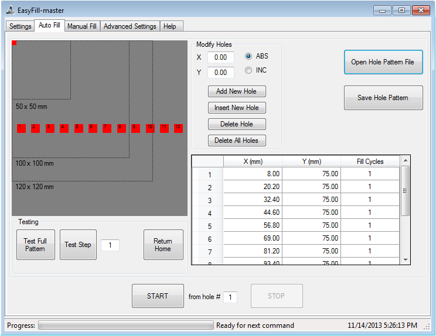
Task: Click X cell 44.60 in row 4
Action: click(x=253, y=212)
